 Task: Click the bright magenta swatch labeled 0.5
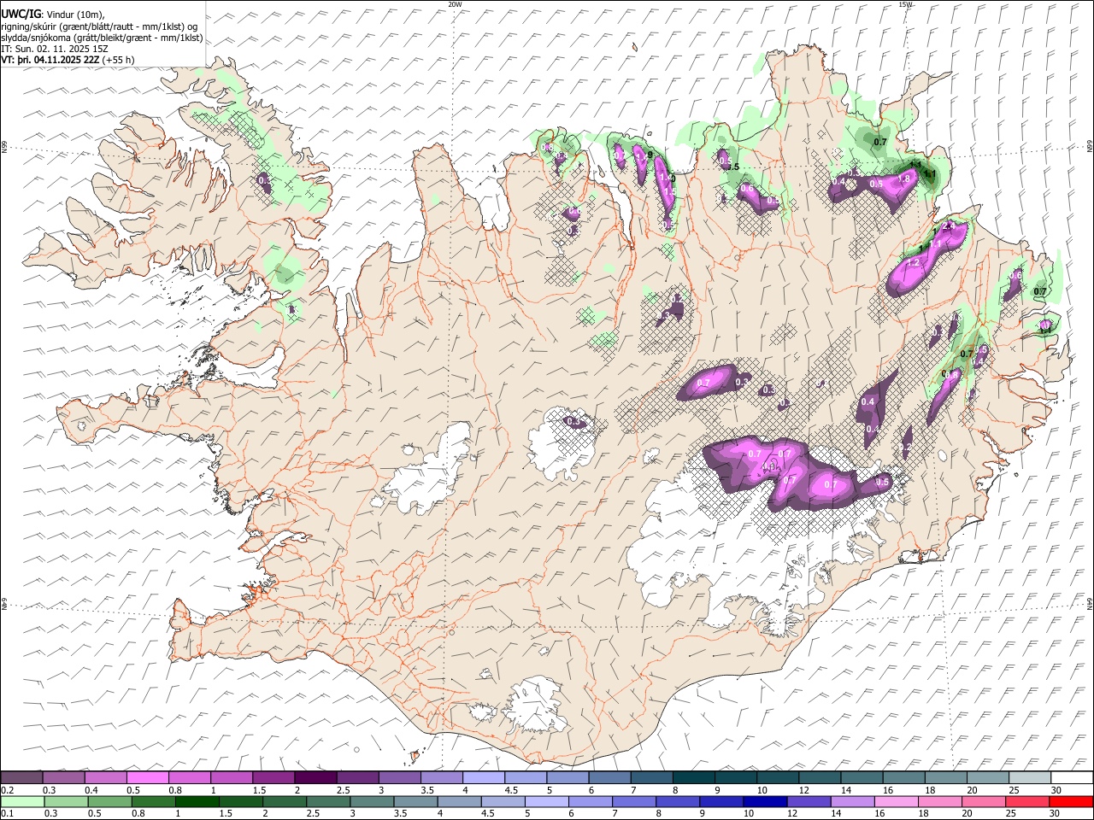[148, 777]
